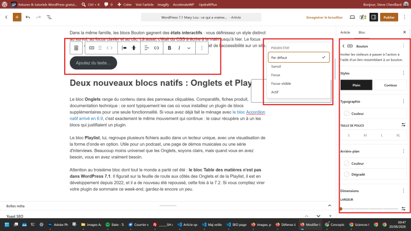Pick the Typographie text Couleur swatch
Screen dimensions: 411x231
click(374, 113)
